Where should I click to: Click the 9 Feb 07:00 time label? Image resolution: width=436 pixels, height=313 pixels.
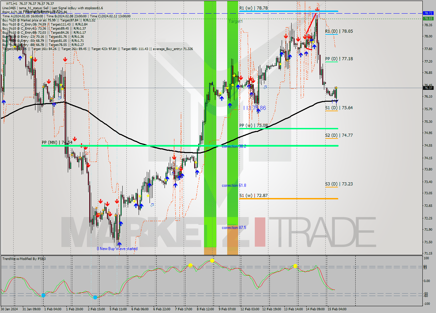click(x=227, y=309)
